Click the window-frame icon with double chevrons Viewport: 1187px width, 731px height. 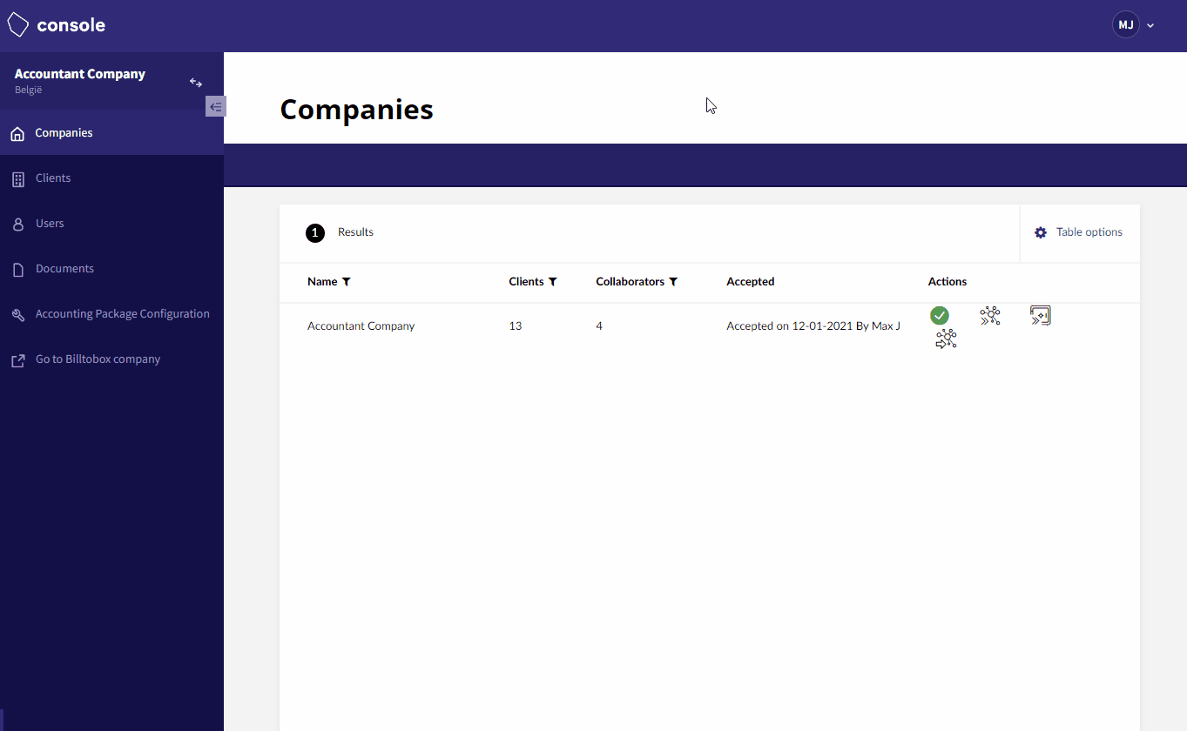tap(1041, 315)
